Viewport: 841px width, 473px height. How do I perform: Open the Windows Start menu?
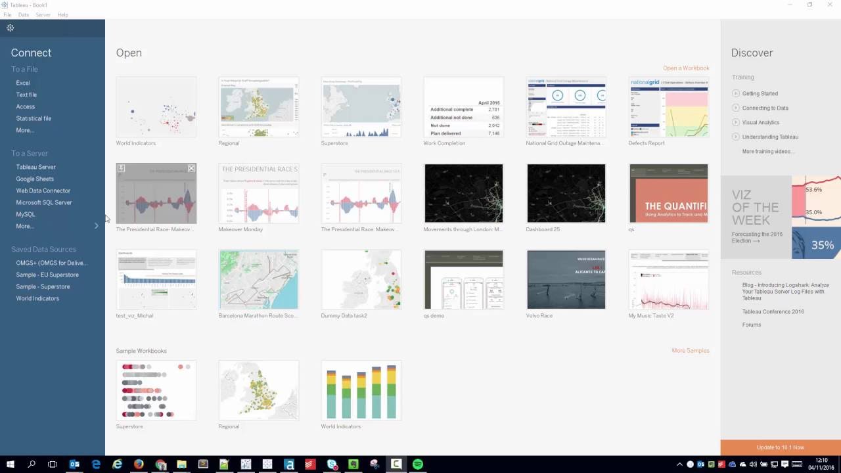[x=10, y=464]
